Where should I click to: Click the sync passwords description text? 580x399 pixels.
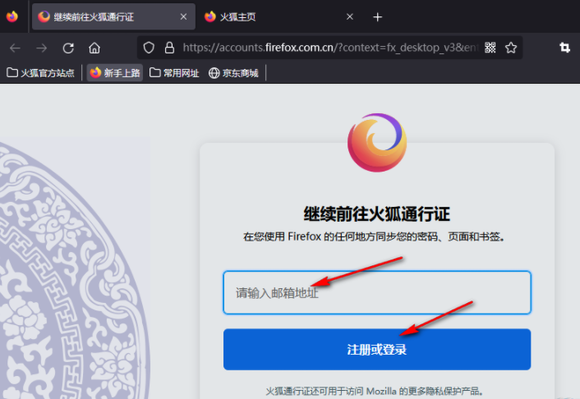click(374, 236)
